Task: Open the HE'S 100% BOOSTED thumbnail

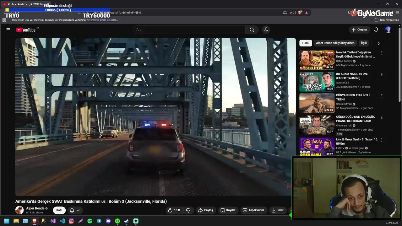Action: tap(317, 82)
